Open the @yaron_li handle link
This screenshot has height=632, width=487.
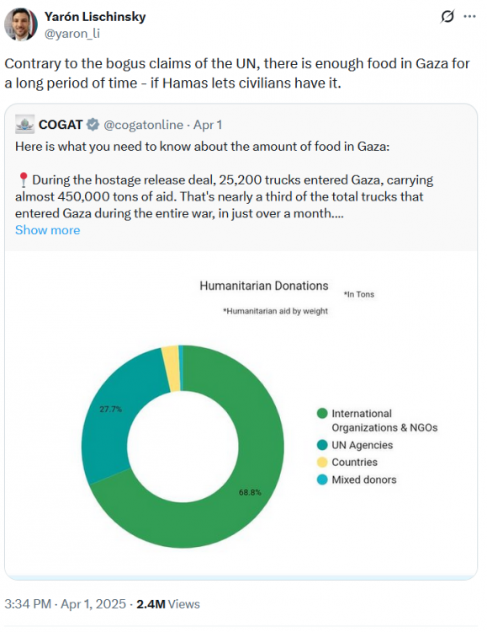coord(72,34)
